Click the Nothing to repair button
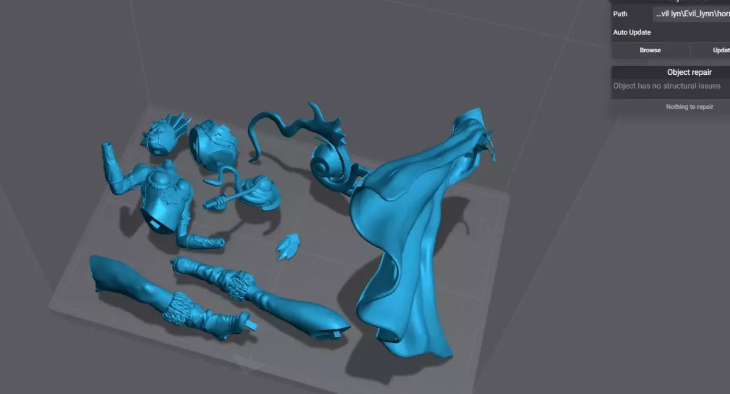730x394 pixels. [689, 107]
